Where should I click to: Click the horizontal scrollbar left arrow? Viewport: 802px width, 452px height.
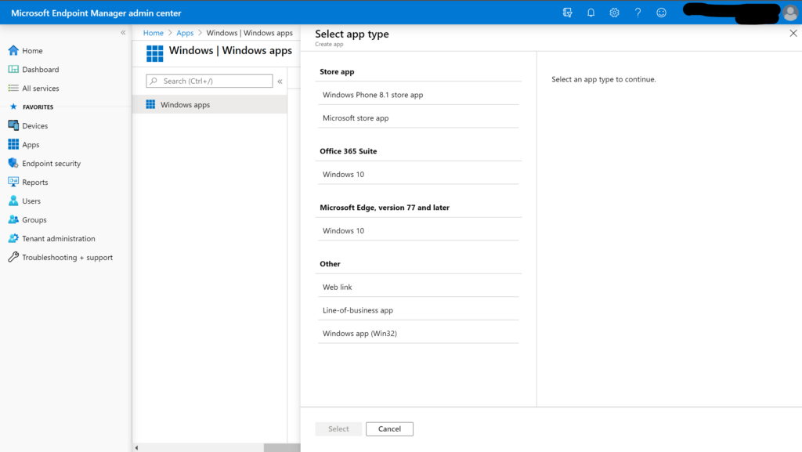136,447
